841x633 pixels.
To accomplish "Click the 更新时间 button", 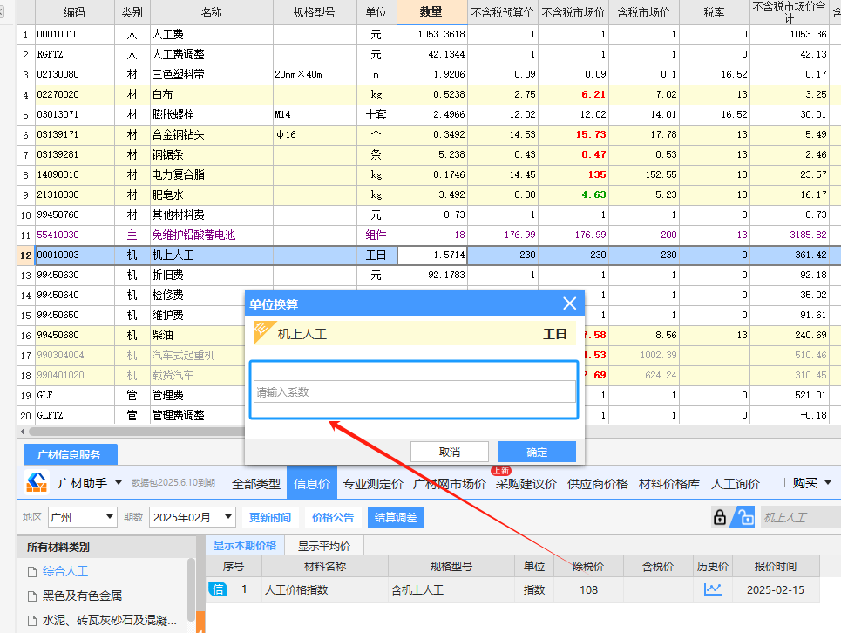I will (270, 517).
